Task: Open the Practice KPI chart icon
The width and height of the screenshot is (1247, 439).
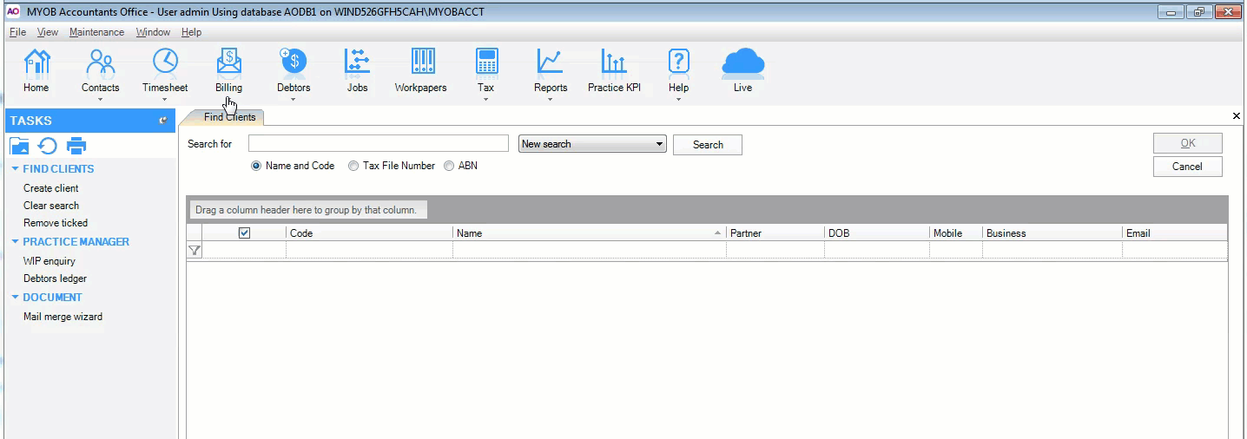Action: [614, 62]
